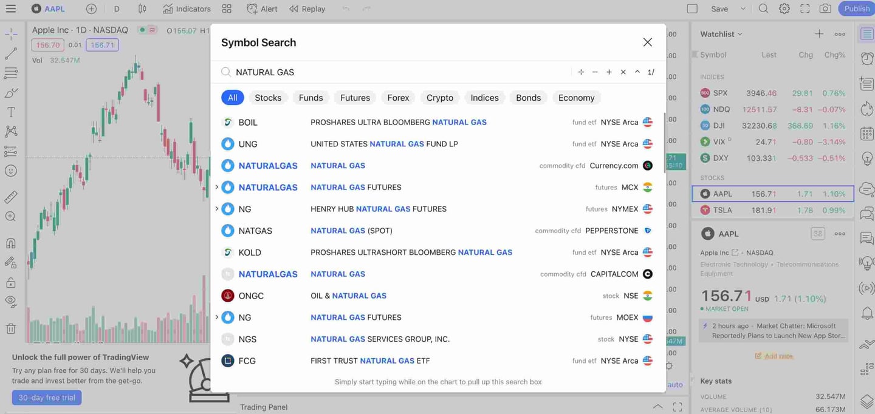The height and width of the screenshot is (414, 875).
Task: Expand the NATURALGAS MCX futures row
Action: coord(217,187)
